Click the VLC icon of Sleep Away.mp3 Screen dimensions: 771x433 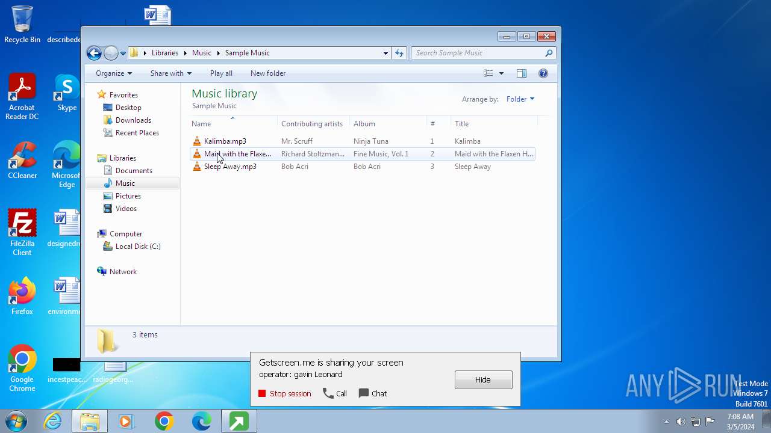(197, 167)
